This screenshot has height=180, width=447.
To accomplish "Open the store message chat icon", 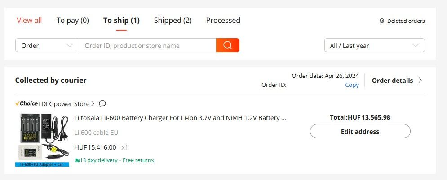I will coord(102,103).
